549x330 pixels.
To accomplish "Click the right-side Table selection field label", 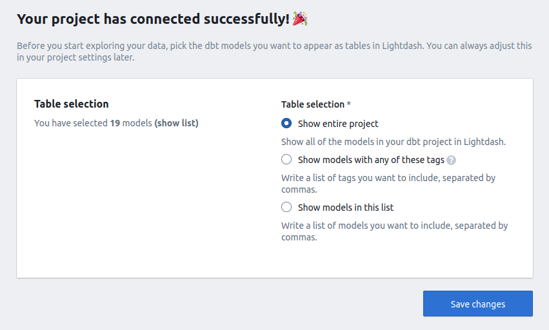I will click(x=313, y=104).
